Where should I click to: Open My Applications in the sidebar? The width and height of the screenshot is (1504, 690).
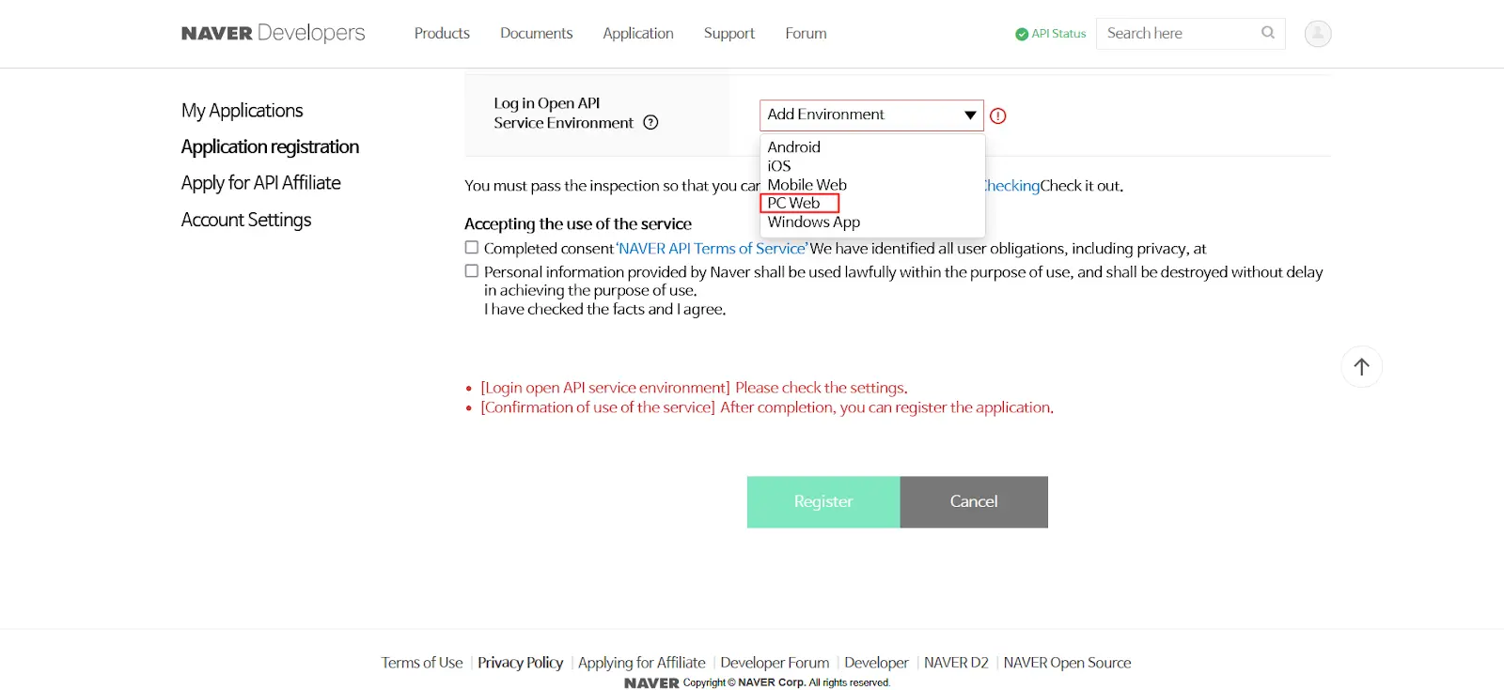click(x=242, y=111)
